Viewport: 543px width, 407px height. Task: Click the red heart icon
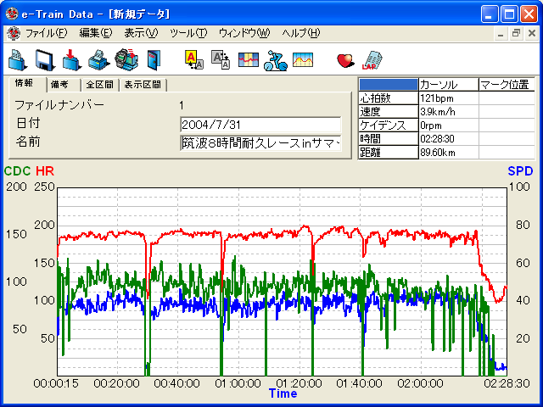click(344, 59)
